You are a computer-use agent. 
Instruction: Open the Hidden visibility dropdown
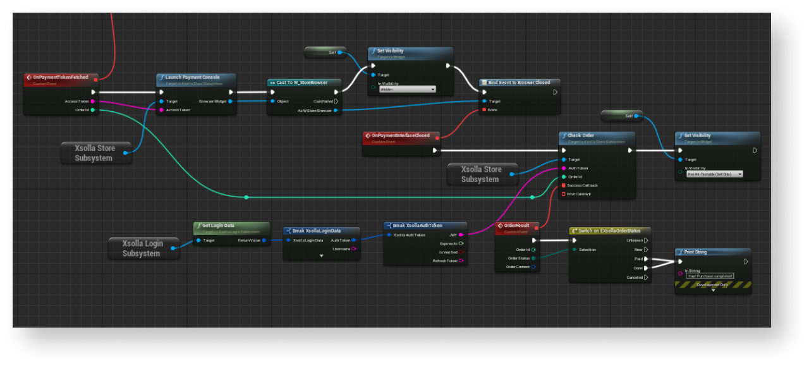coord(407,90)
